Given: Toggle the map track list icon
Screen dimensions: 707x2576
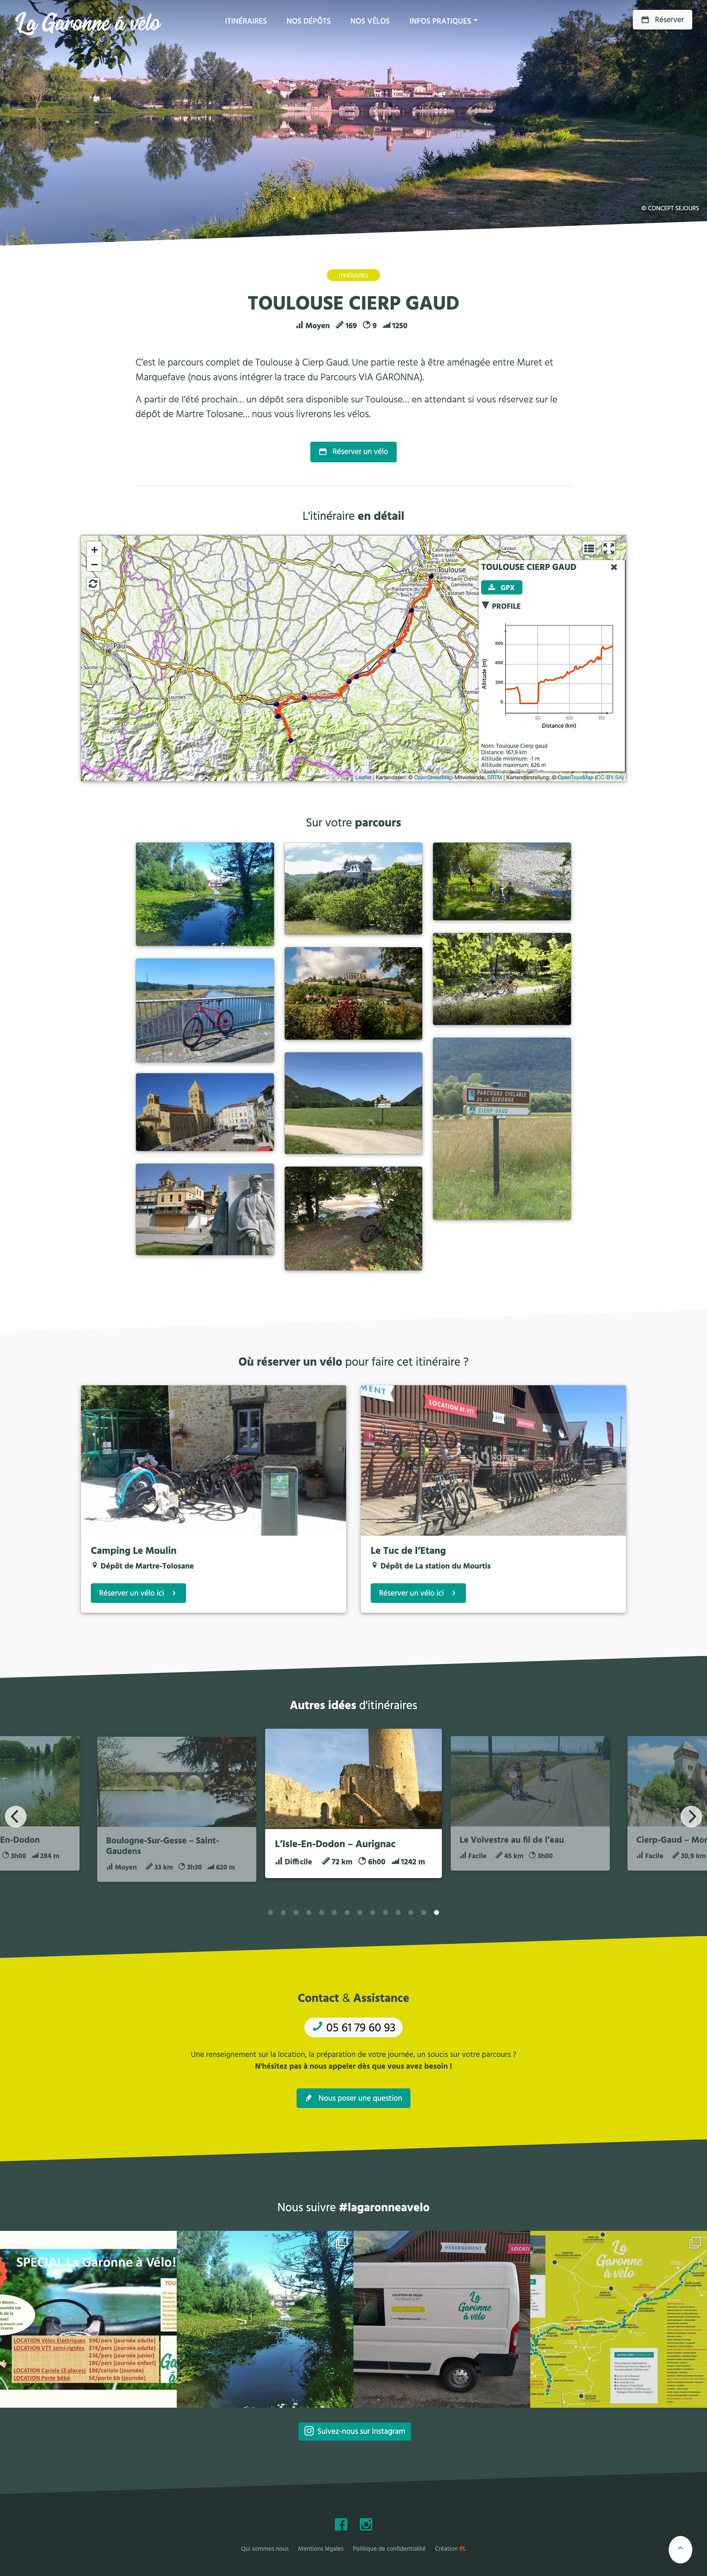Looking at the screenshot, I should pyautogui.click(x=589, y=548).
